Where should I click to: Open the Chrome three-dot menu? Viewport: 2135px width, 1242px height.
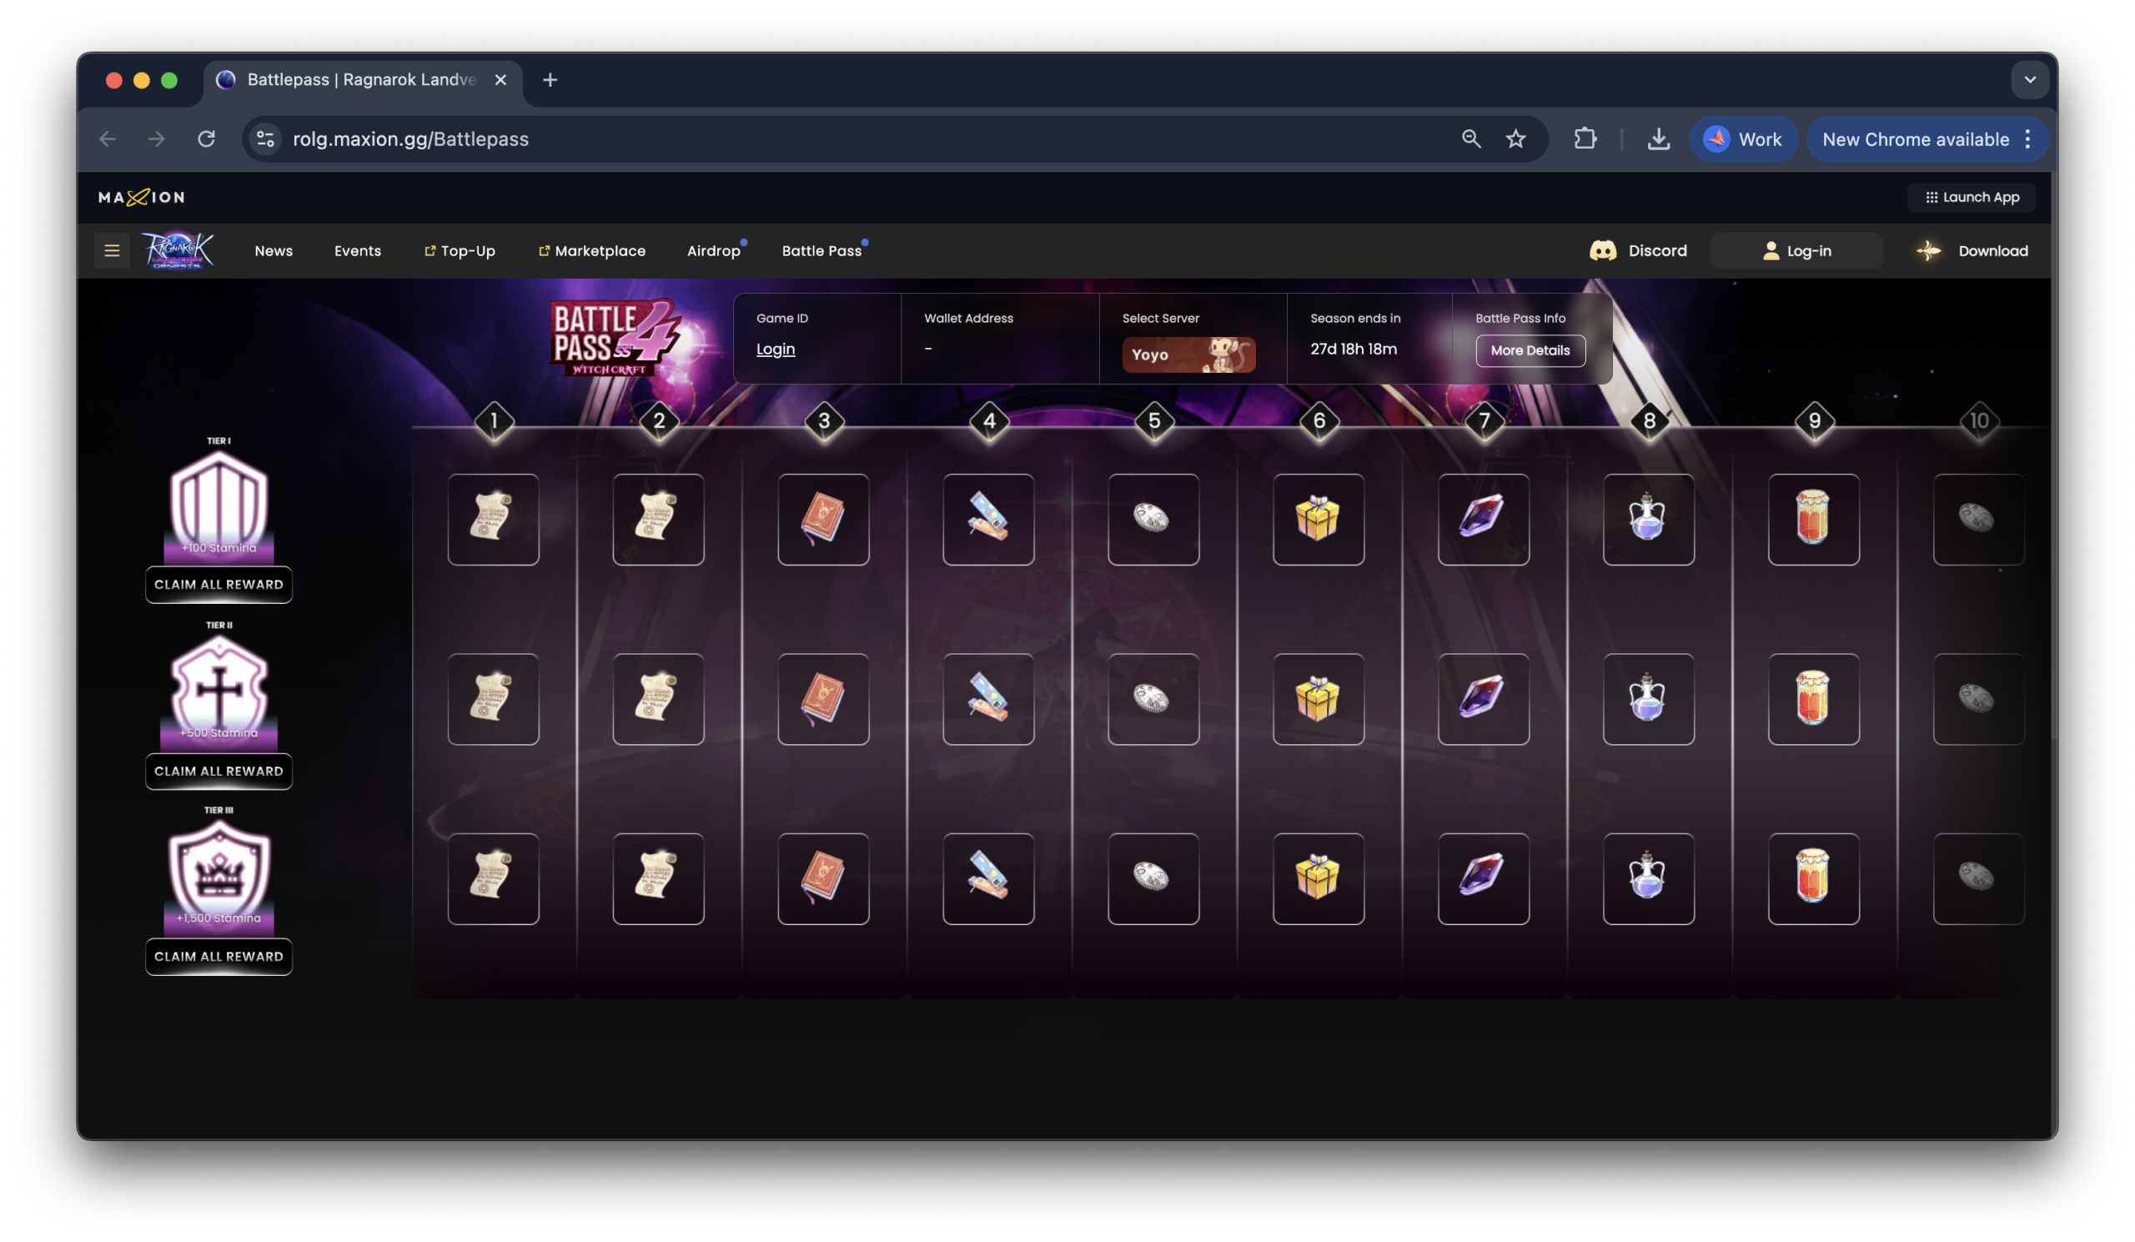coord(2027,139)
